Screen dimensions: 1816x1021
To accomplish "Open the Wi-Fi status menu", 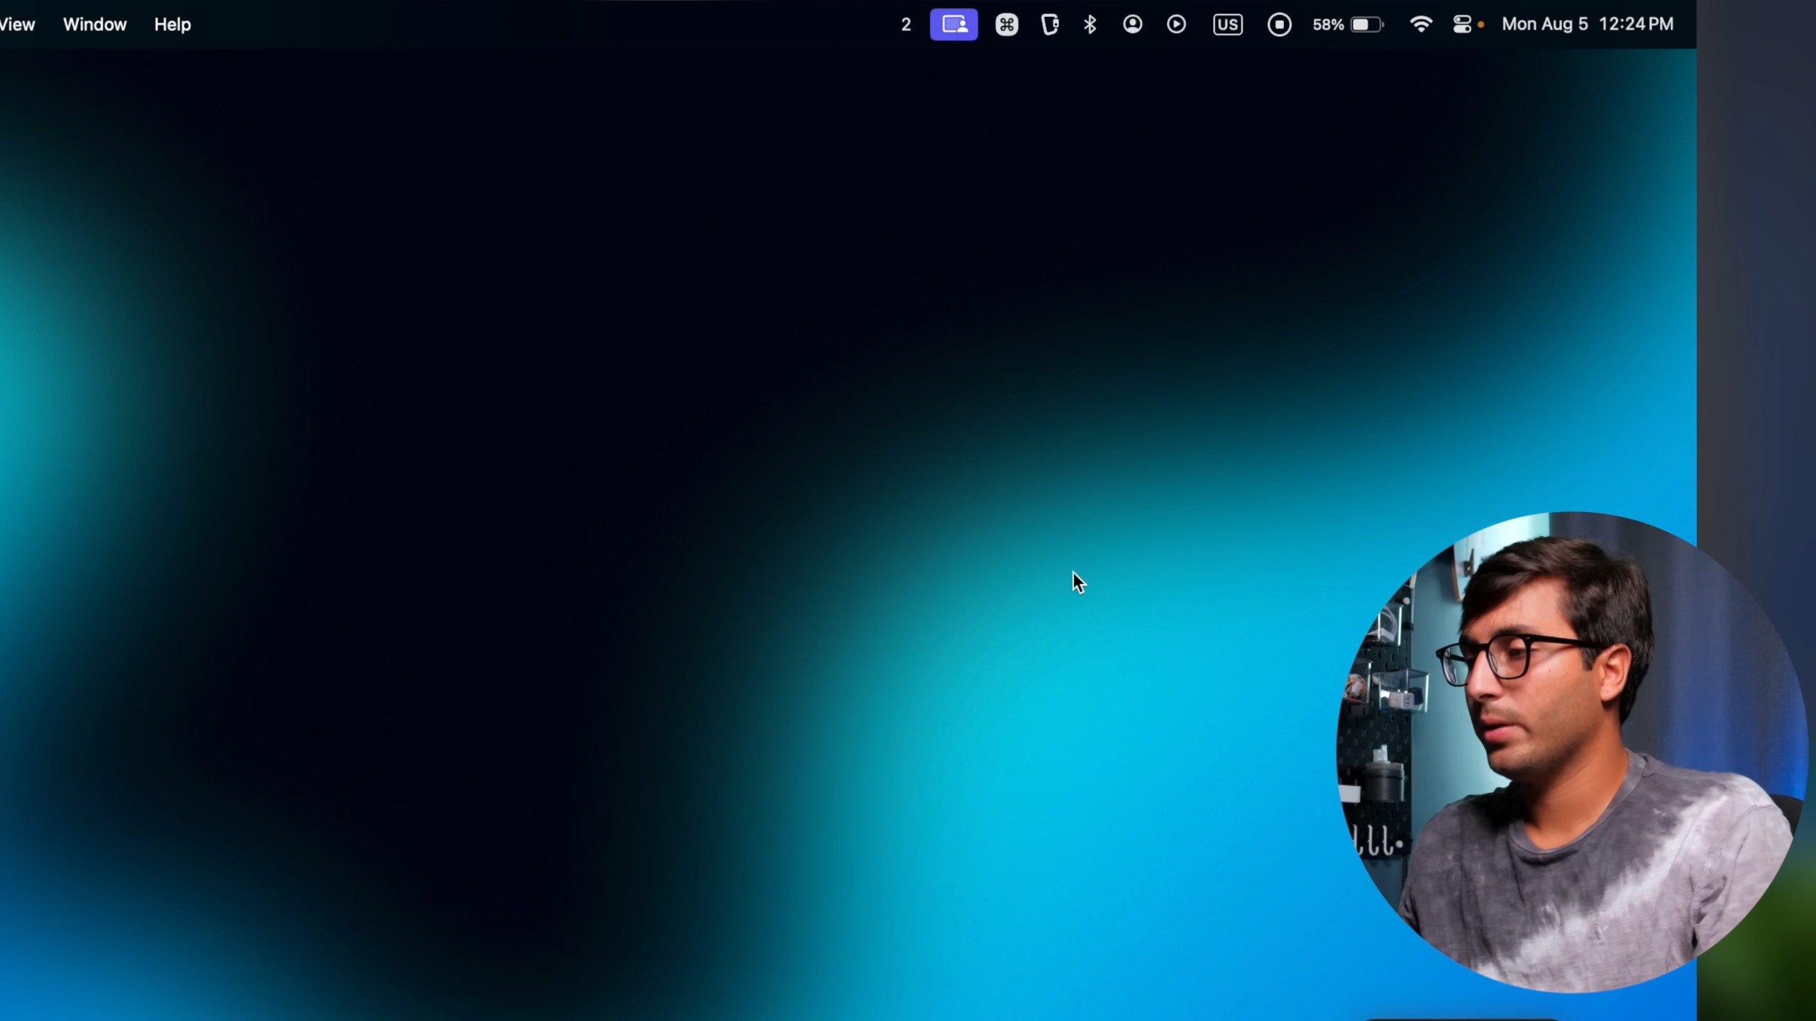I will [1421, 25].
